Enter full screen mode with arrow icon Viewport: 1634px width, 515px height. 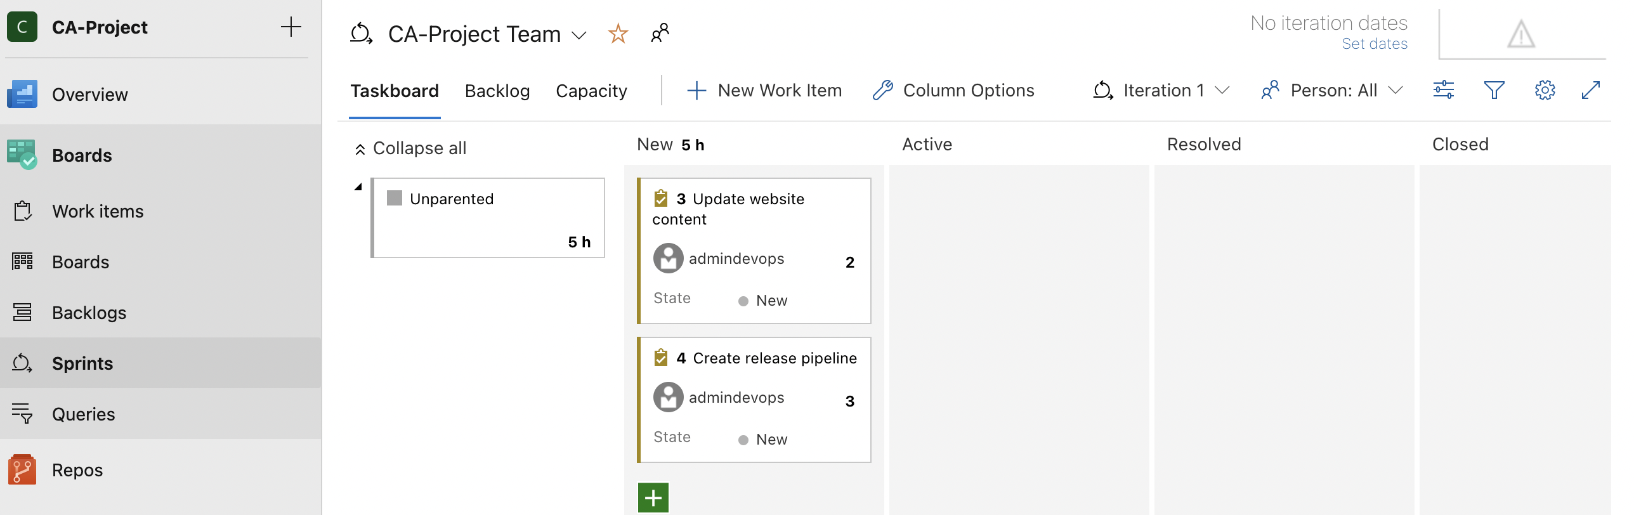click(1591, 90)
